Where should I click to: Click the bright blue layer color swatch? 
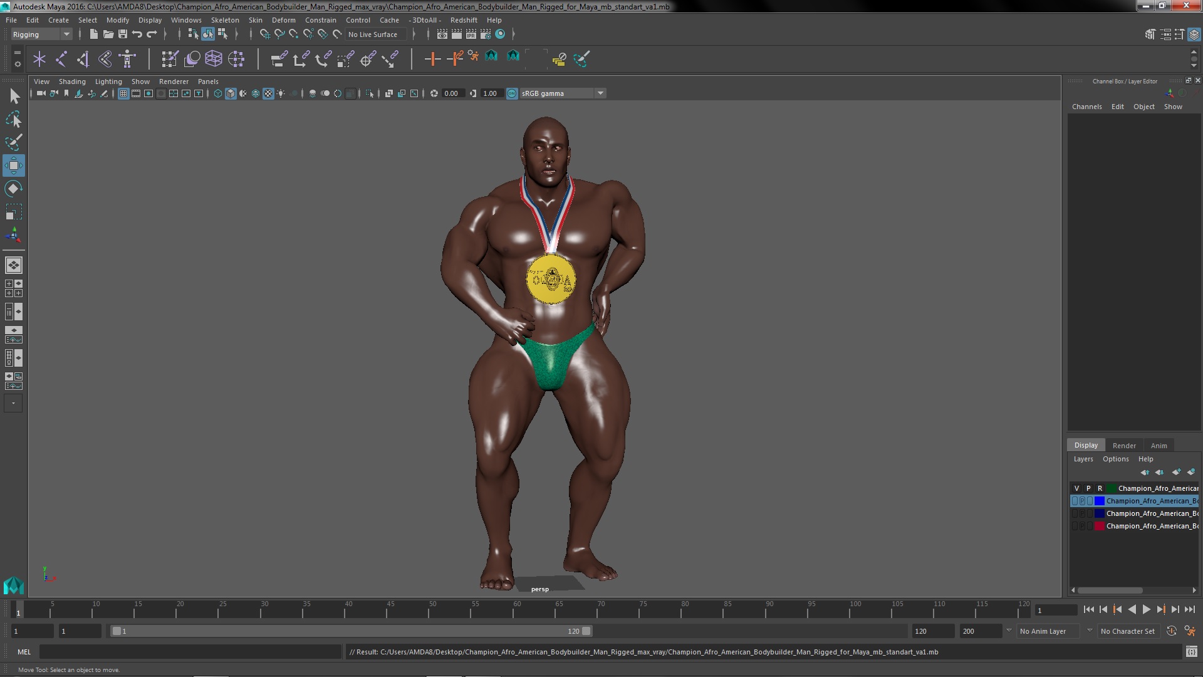tap(1100, 501)
